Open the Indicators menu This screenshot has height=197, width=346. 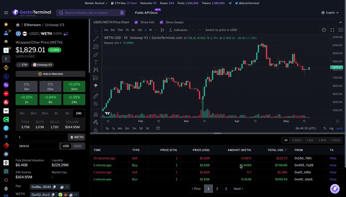click(x=178, y=30)
